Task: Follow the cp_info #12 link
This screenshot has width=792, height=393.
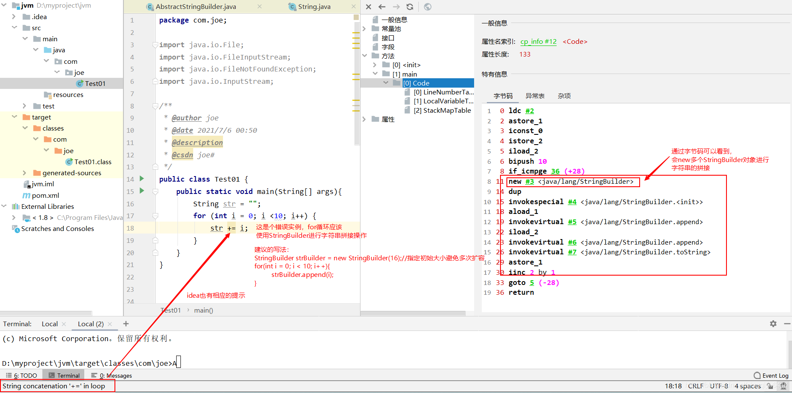Action: click(x=538, y=41)
